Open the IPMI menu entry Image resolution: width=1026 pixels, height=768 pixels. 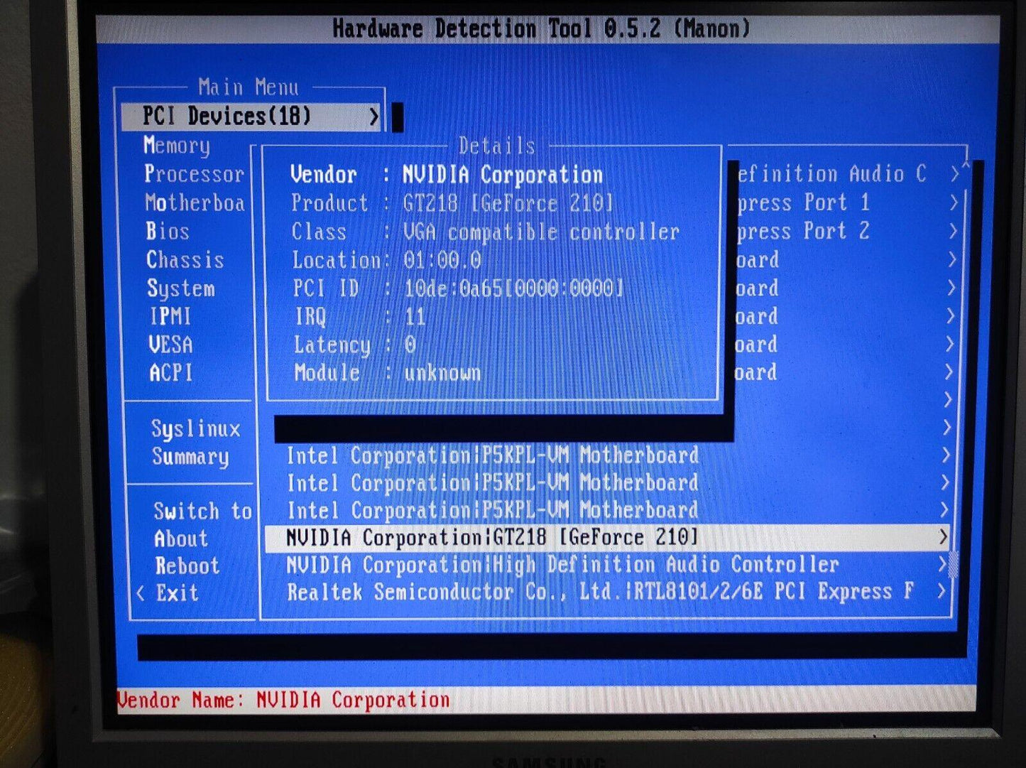tap(170, 316)
